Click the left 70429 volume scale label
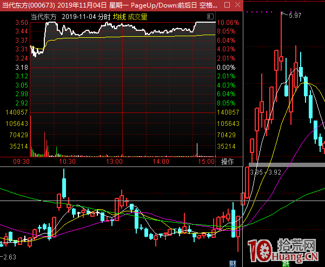This screenshot has width=325, height=267. point(18,135)
